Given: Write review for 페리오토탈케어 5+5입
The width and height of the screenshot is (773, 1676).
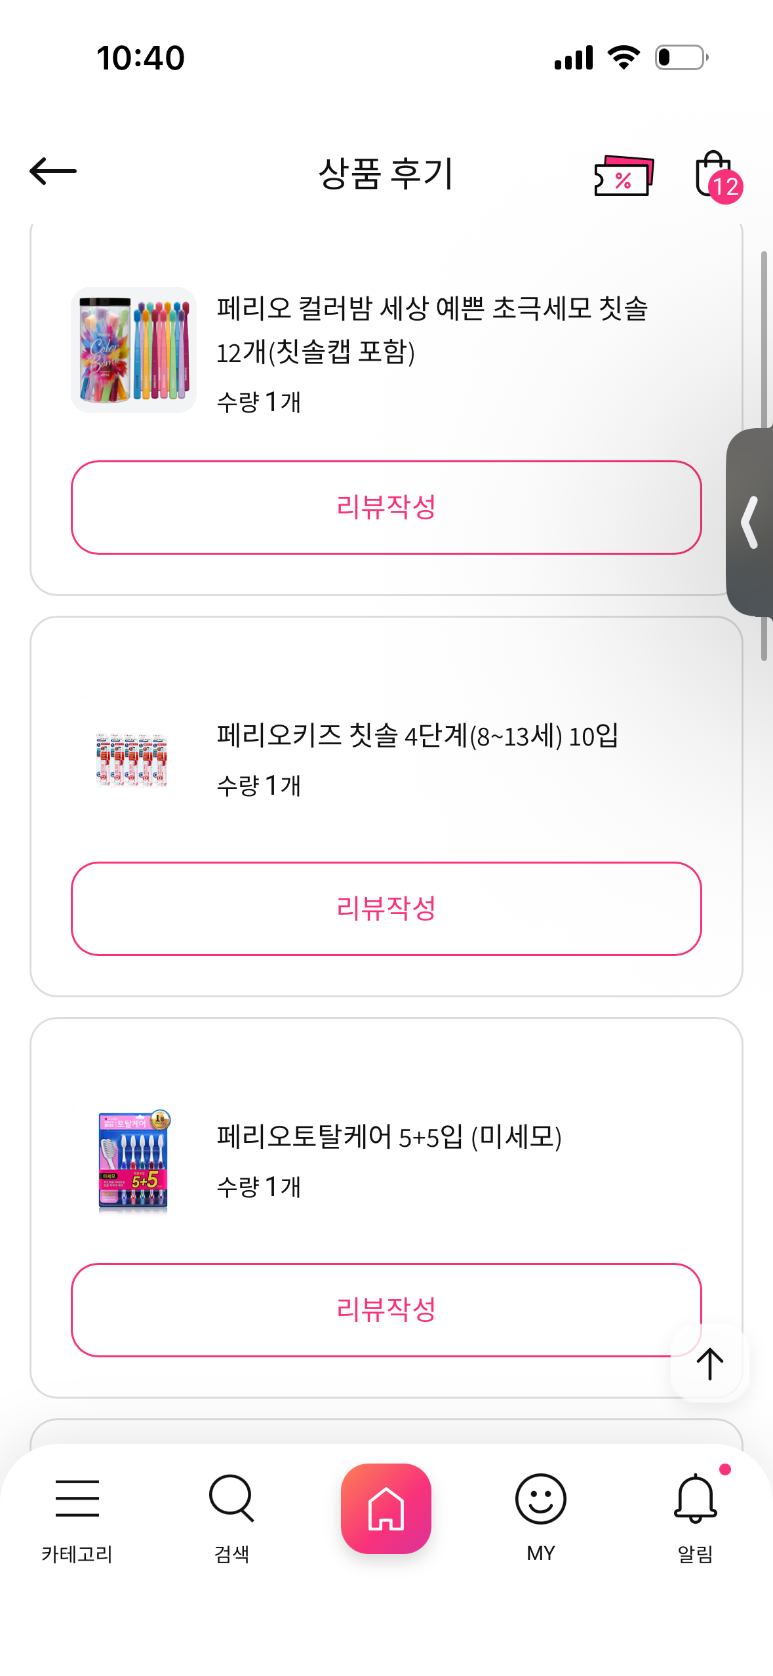Looking at the screenshot, I should 386,1310.
